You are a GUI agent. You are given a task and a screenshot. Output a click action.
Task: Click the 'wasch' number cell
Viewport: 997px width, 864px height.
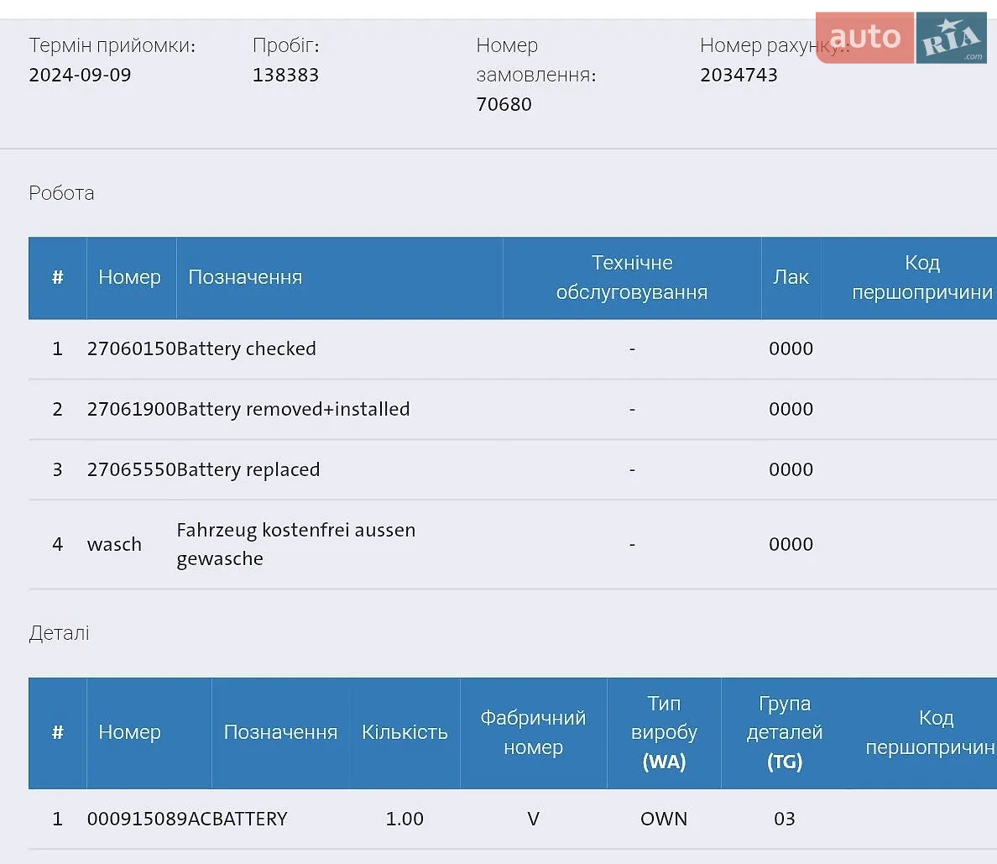click(x=114, y=545)
